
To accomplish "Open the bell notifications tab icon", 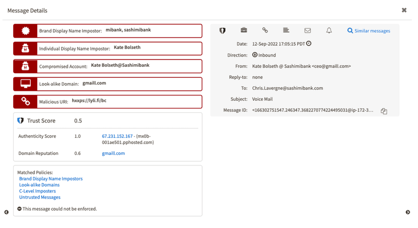I will [329, 30].
